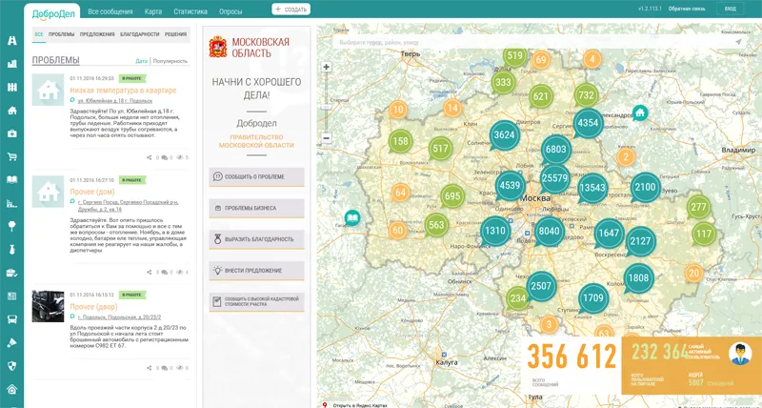Click map cluster 13543

[x=592, y=188]
